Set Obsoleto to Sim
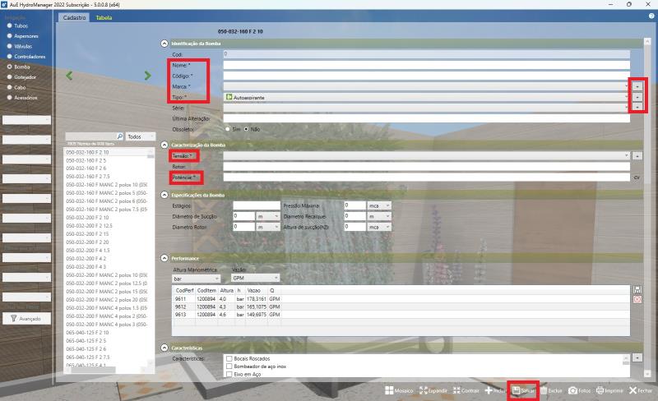Screen dimensions: 658x401 tap(229, 129)
